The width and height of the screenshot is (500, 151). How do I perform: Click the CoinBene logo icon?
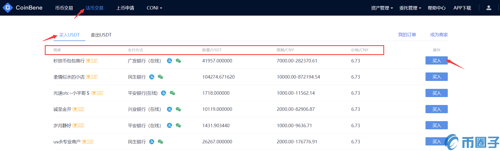coord(8,8)
